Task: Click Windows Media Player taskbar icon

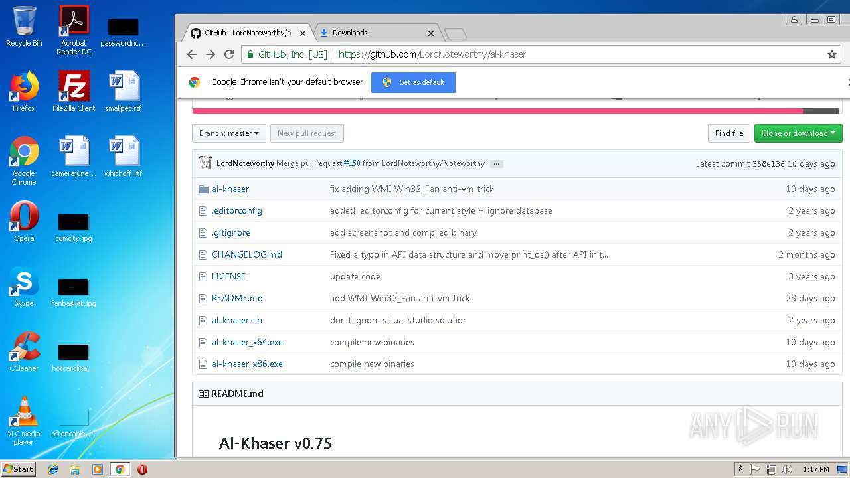Action: (98, 469)
